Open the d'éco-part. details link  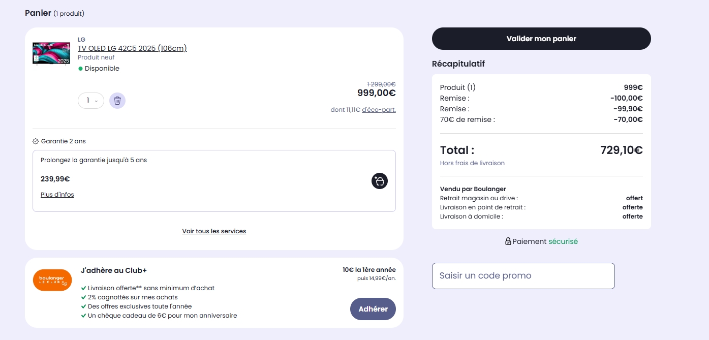point(379,109)
